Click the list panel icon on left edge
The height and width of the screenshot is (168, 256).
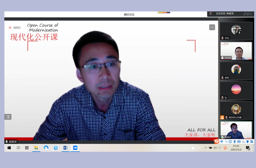8,117
